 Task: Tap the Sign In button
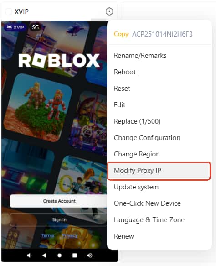pos(59,219)
